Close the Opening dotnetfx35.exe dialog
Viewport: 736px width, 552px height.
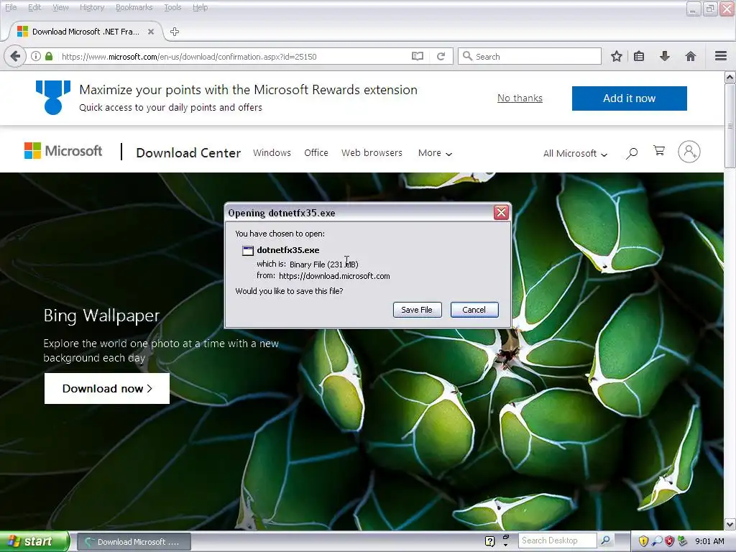click(501, 213)
